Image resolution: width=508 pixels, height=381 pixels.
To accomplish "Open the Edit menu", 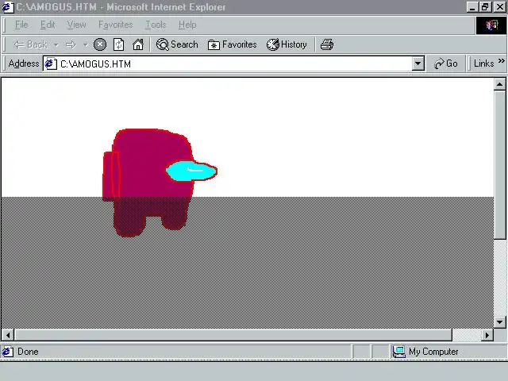I will point(48,25).
